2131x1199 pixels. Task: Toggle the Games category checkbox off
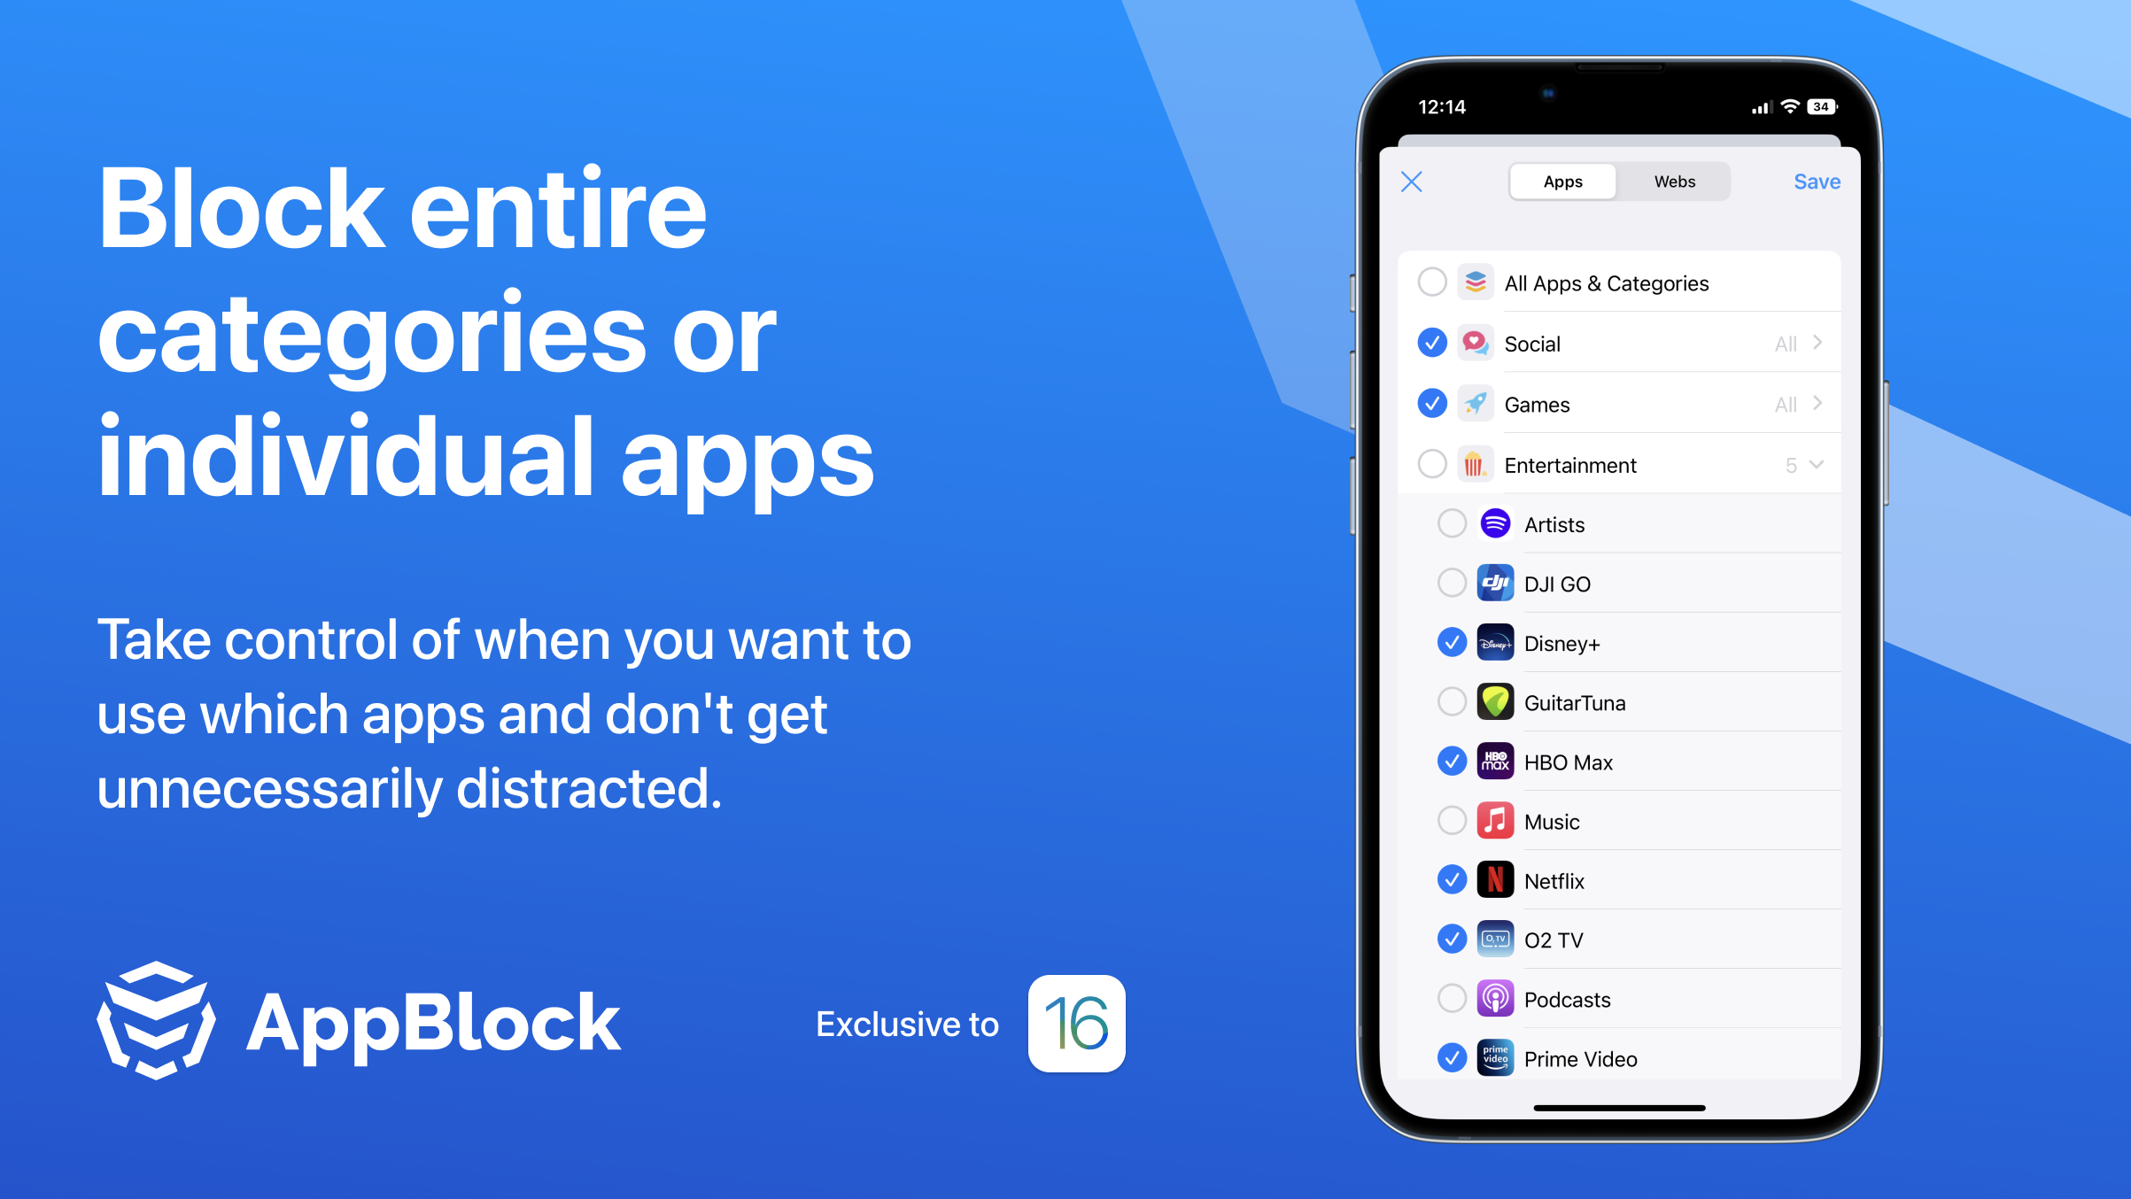click(1436, 403)
